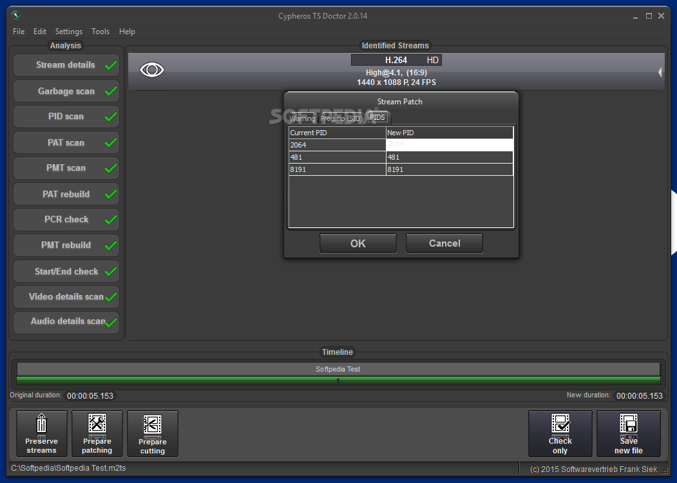The height and width of the screenshot is (483, 677).
Task: Select Current PID cell 481
Action: (x=337, y=157)
